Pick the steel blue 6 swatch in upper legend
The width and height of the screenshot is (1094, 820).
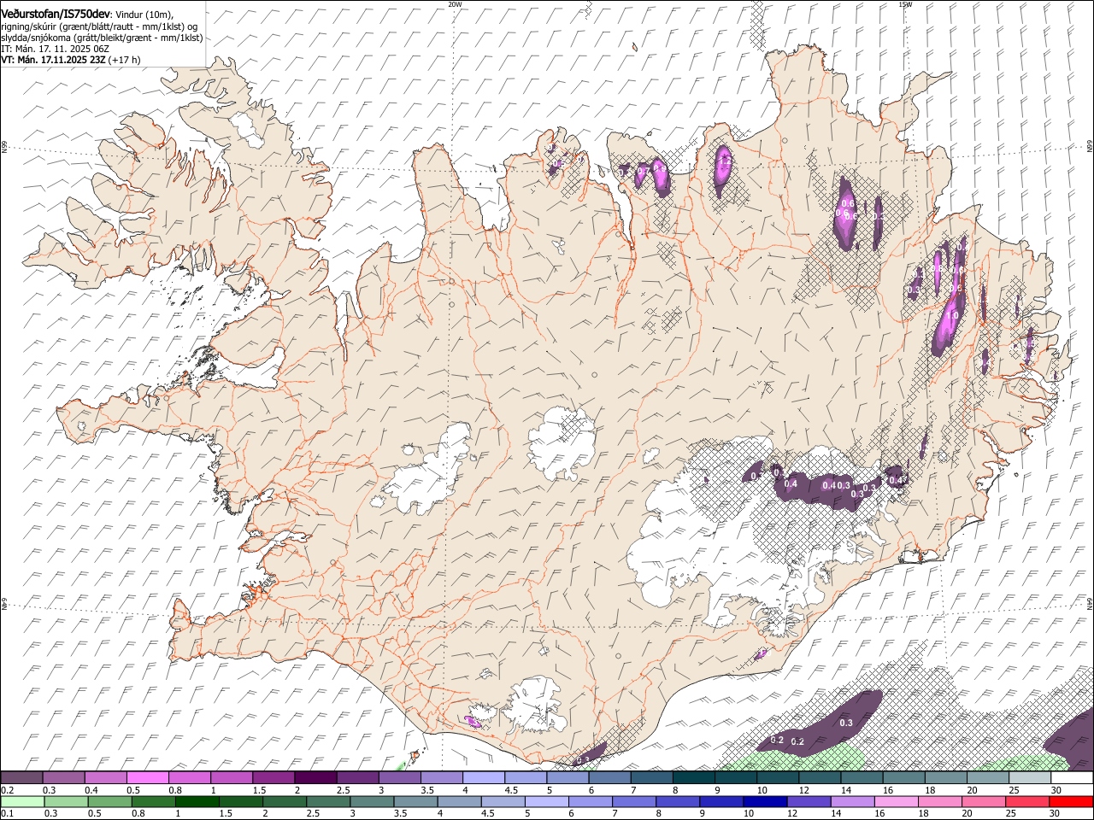(x=610, y=778)
